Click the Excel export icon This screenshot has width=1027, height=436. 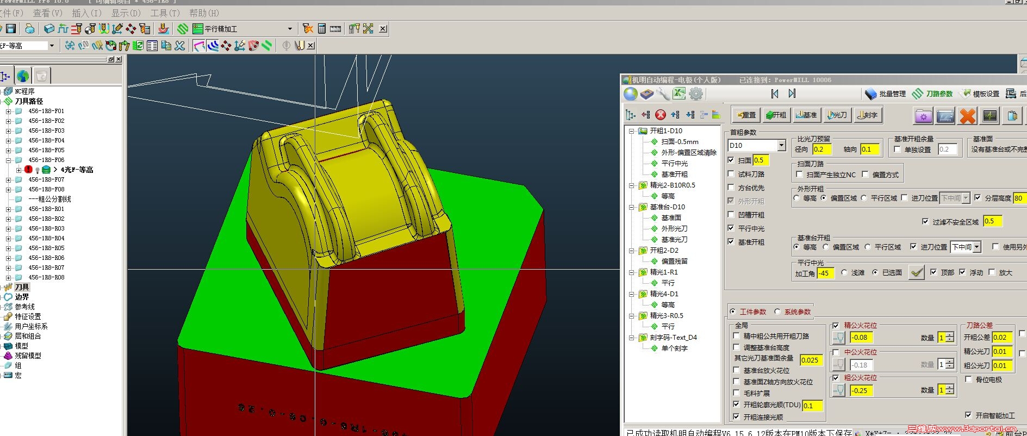(x=679, y=94)
